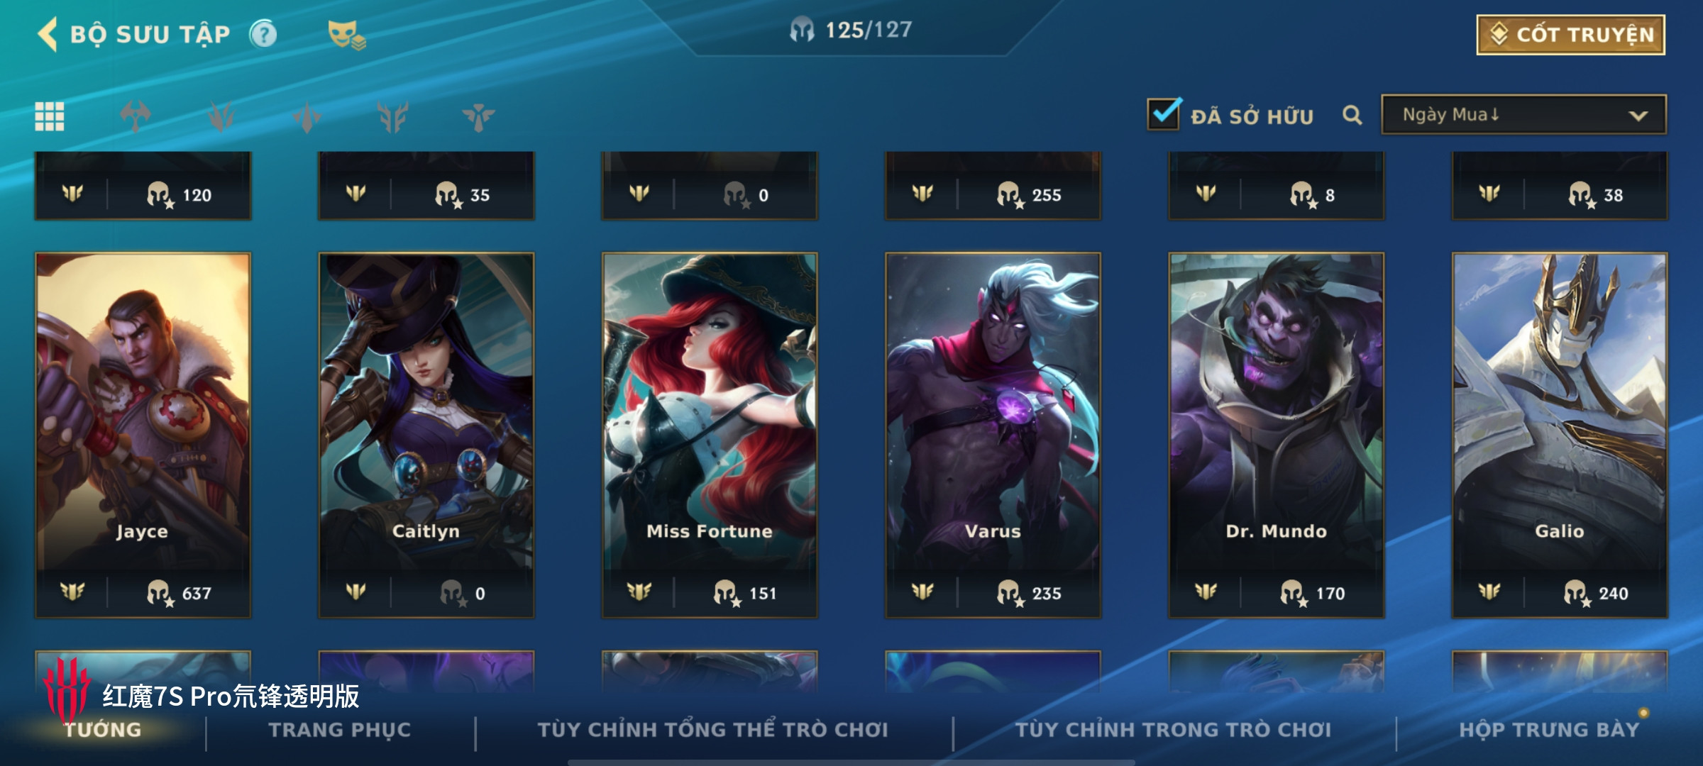The width and height of the screenshot is (1703, 766).
Task: Open the Dr. Mundo champion card
Action: coord(1277,435)
